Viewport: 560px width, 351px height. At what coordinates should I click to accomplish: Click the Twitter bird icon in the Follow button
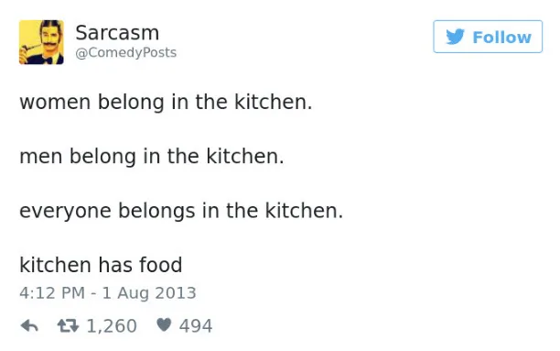tap(456, 37)
